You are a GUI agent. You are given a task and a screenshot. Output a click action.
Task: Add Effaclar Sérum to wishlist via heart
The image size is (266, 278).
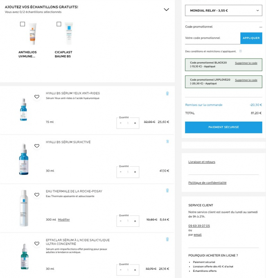37,244
